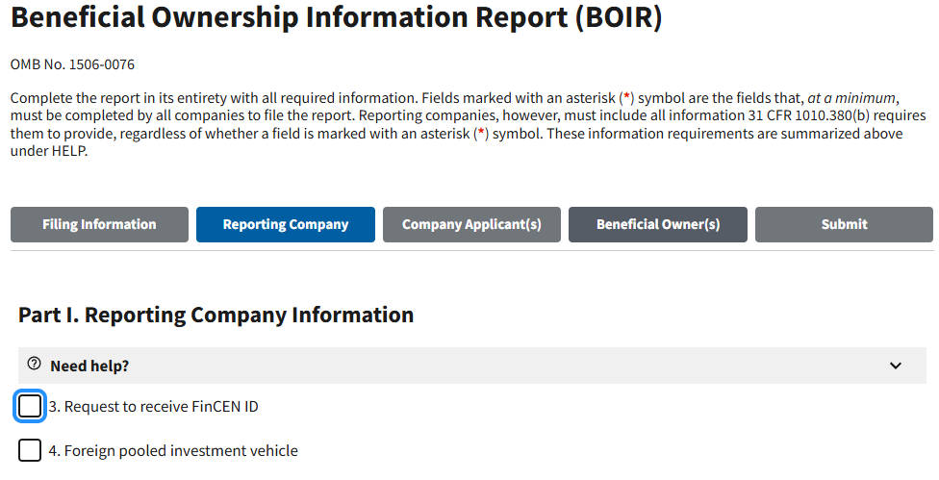Screen dimensions: 939x480
Task: Switch to the Company Applicant(s) tab
Action: pyautogui.click(x=471, y=224)
